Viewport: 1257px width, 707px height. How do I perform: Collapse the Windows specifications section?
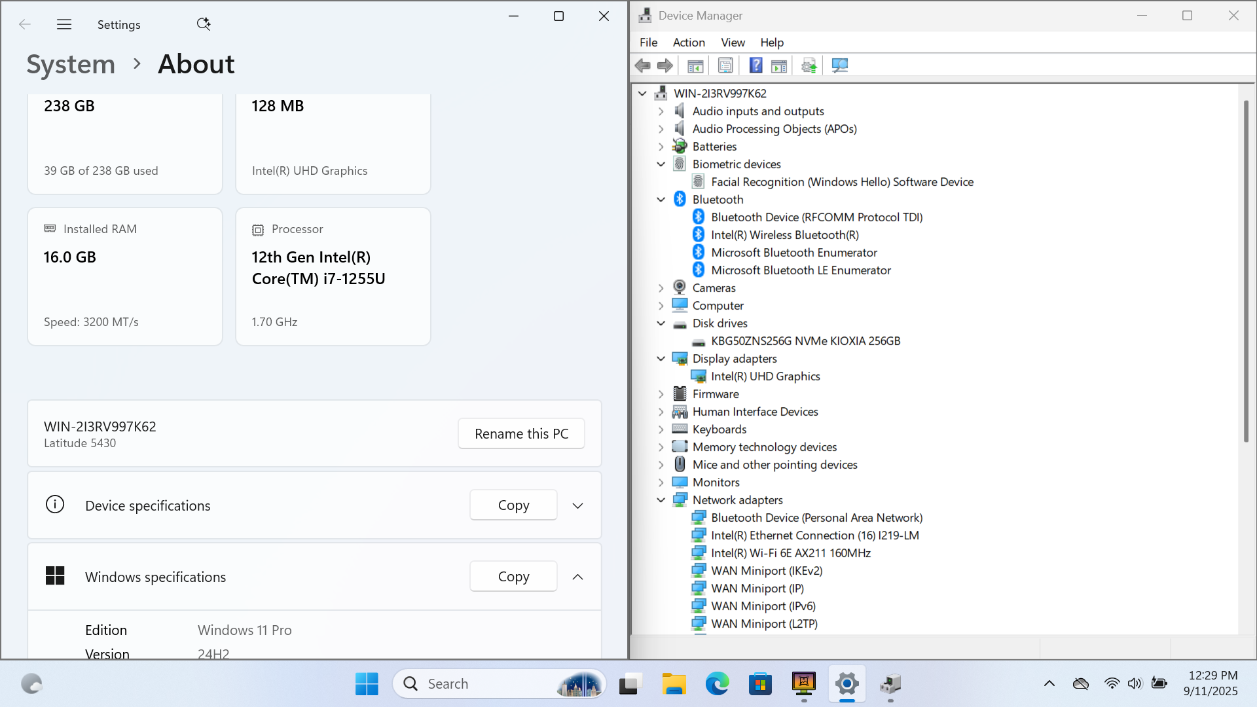[577, 577]
